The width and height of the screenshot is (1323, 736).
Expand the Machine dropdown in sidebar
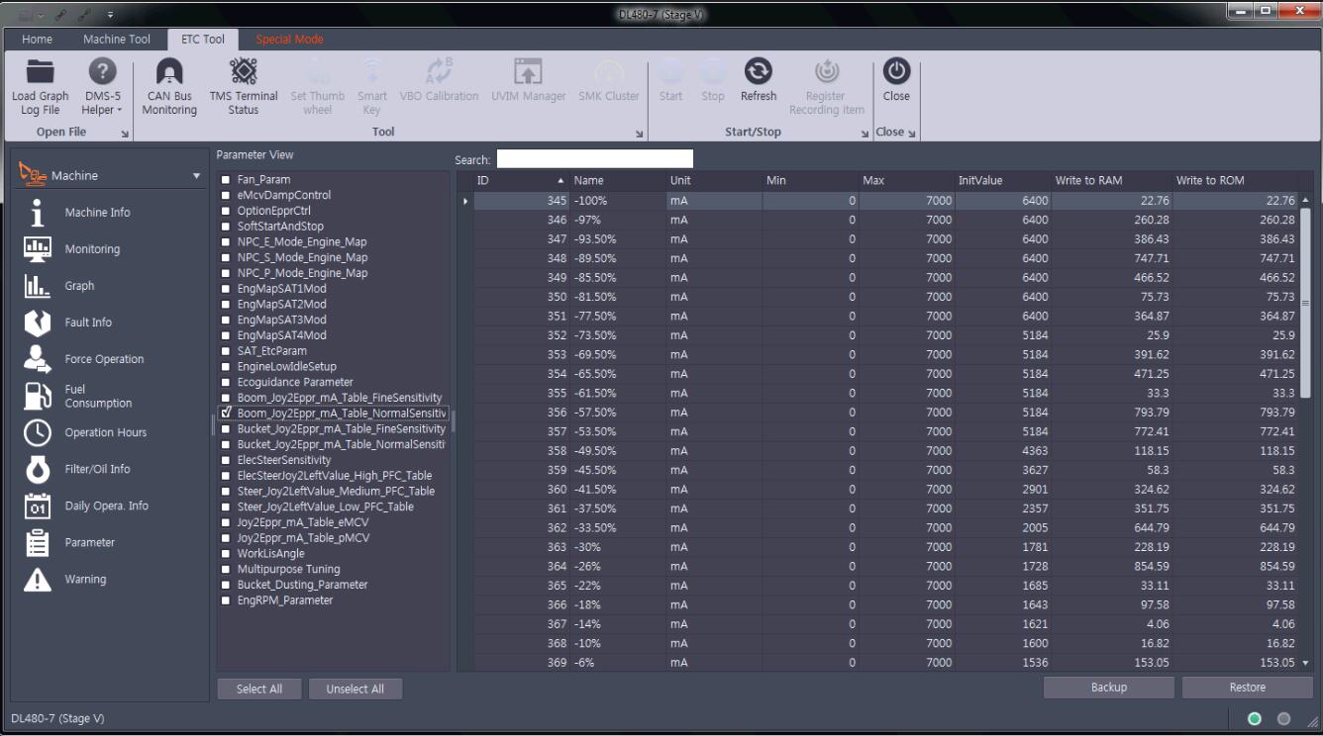point(196,176)
